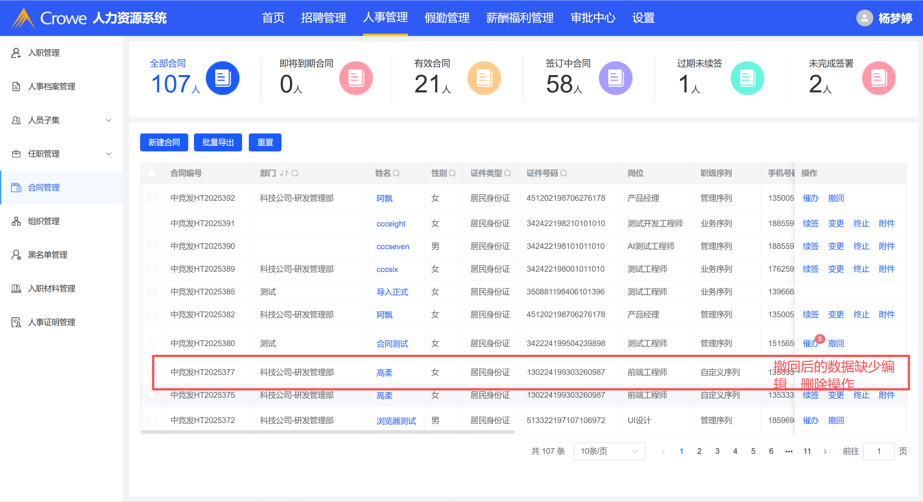Open 黑名单管理 in the sidebar menu
The height and width of the screenshot is (502, 923).
pyautogui.click(x=48, y=255)
